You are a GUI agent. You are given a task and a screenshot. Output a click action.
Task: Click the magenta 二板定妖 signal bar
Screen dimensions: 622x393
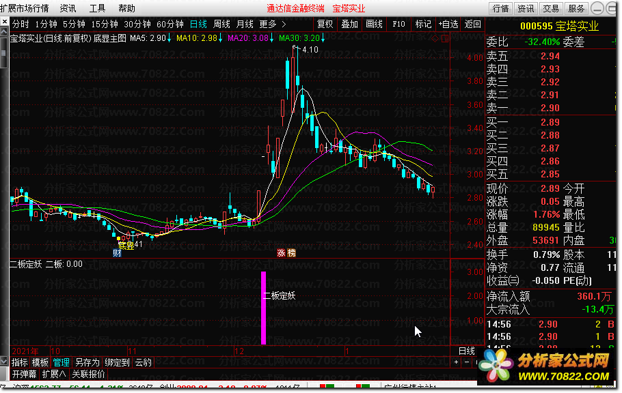tap(263, 308)
